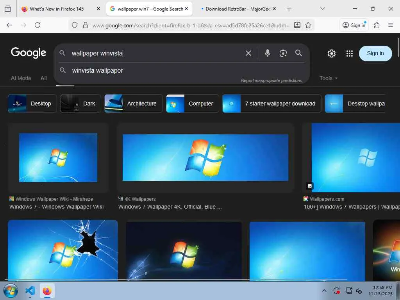Click the tray sync update icon
The height and width of the screenshot is (300, 400).
pyautogui.click(x=336, y=291)
